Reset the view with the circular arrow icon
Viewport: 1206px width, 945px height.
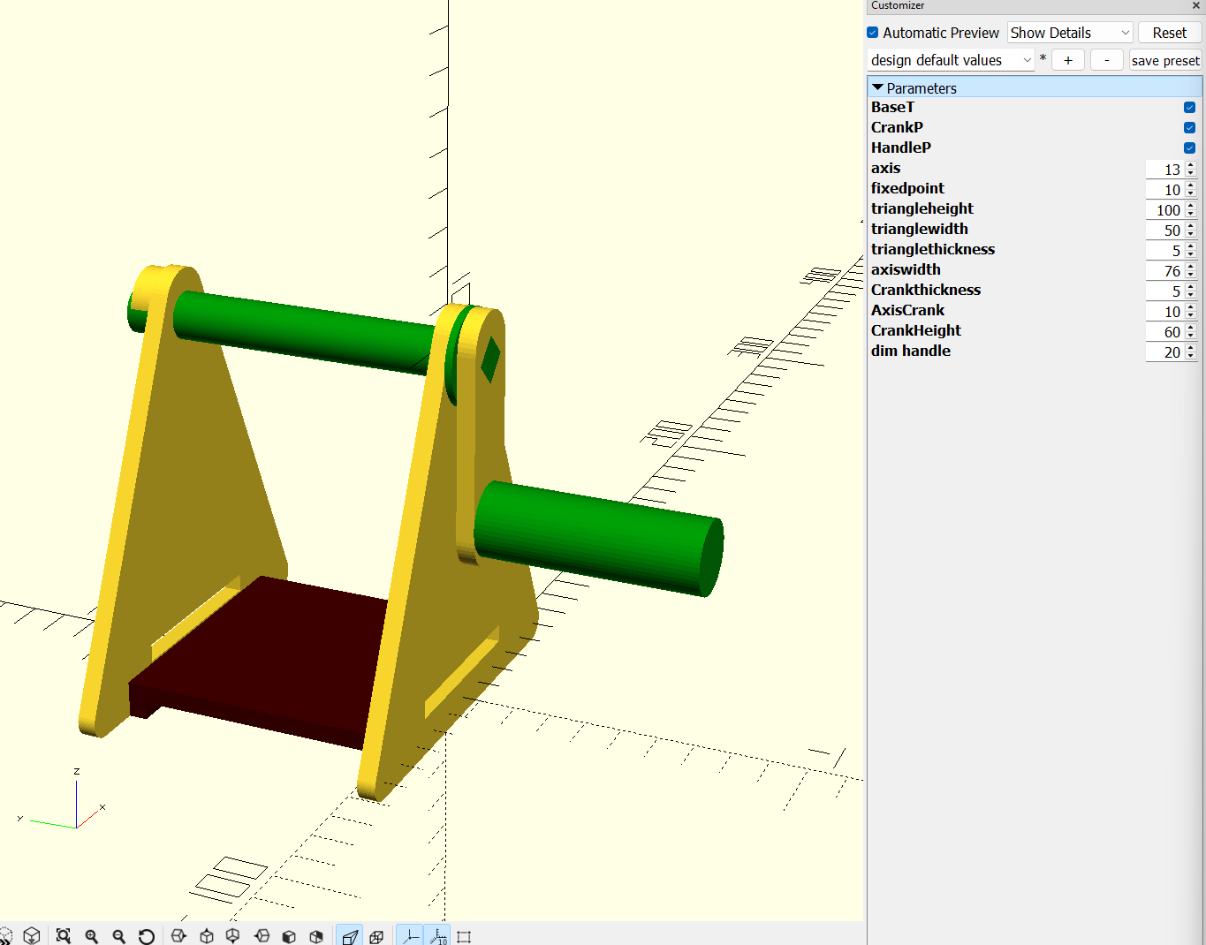coord(147,936)
